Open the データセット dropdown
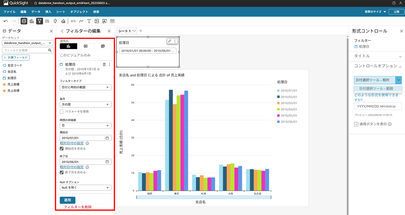This screenshot has height=215, width=405. point(28,43)
